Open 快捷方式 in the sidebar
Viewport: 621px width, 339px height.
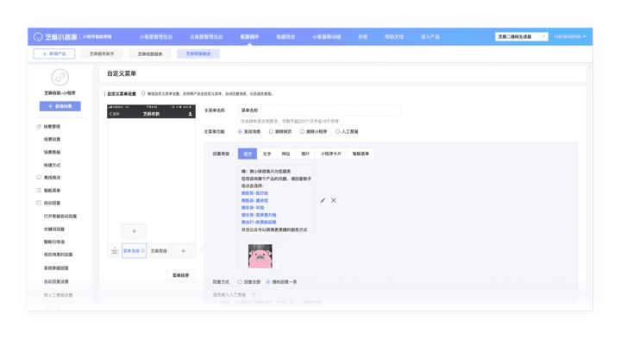pyautogui.click(x=53, y=165)
